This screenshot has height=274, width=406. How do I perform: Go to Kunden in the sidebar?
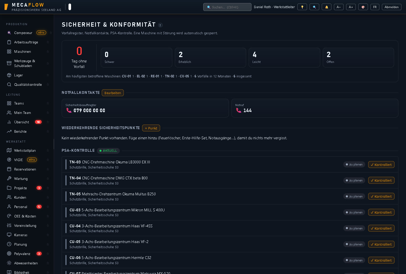point(27,197)
